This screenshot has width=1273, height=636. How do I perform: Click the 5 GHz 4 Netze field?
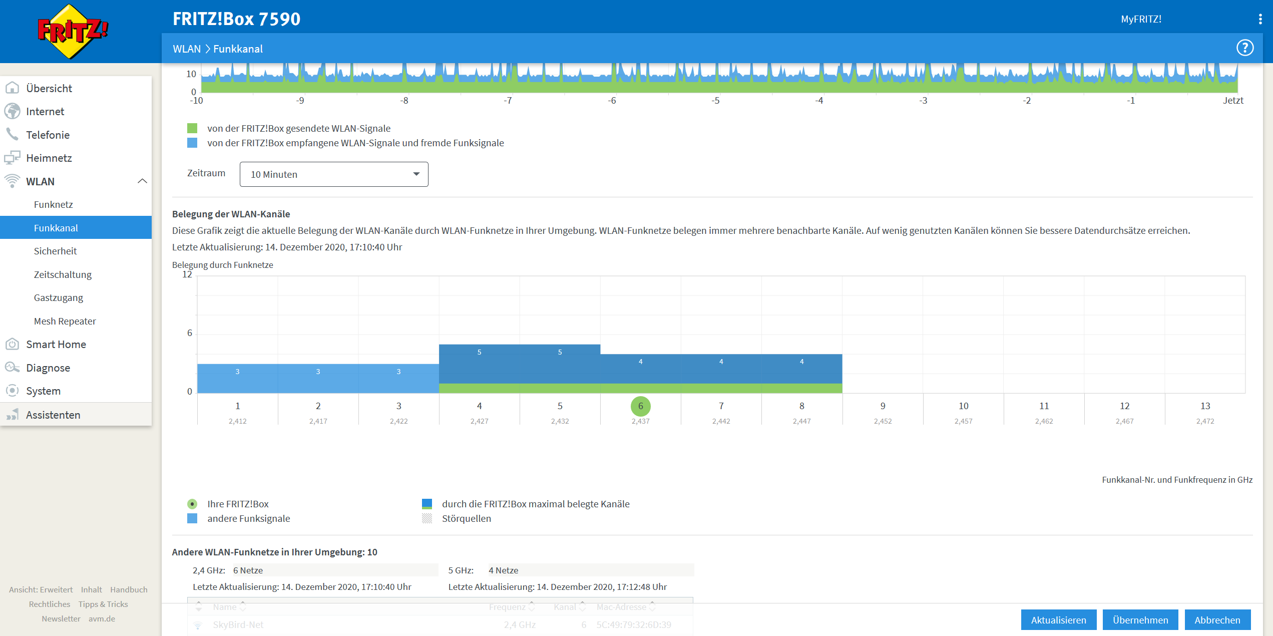(591, 570)
